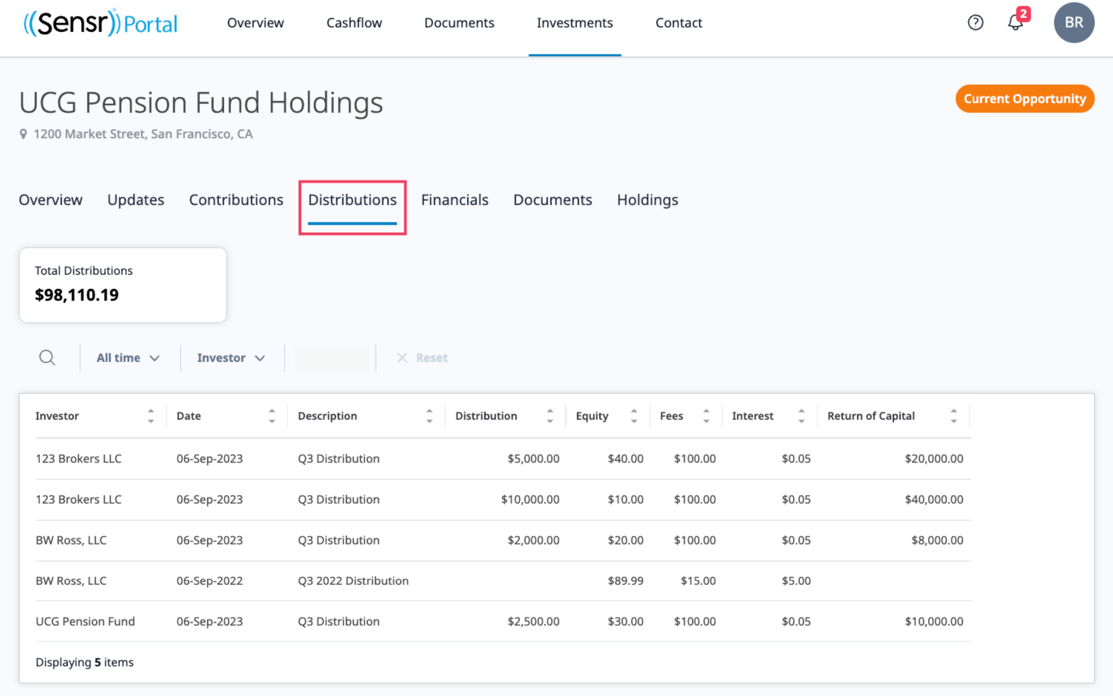Expand the All time date filter
This screenshot has height=696, width=1113.
point(128,358)
